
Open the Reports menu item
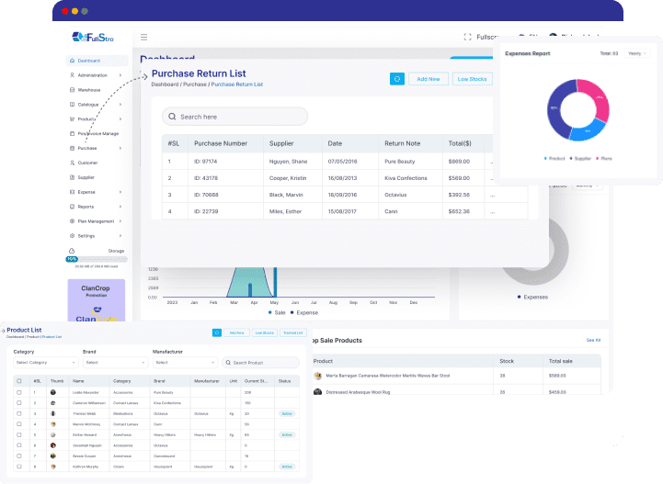[86, 207]
